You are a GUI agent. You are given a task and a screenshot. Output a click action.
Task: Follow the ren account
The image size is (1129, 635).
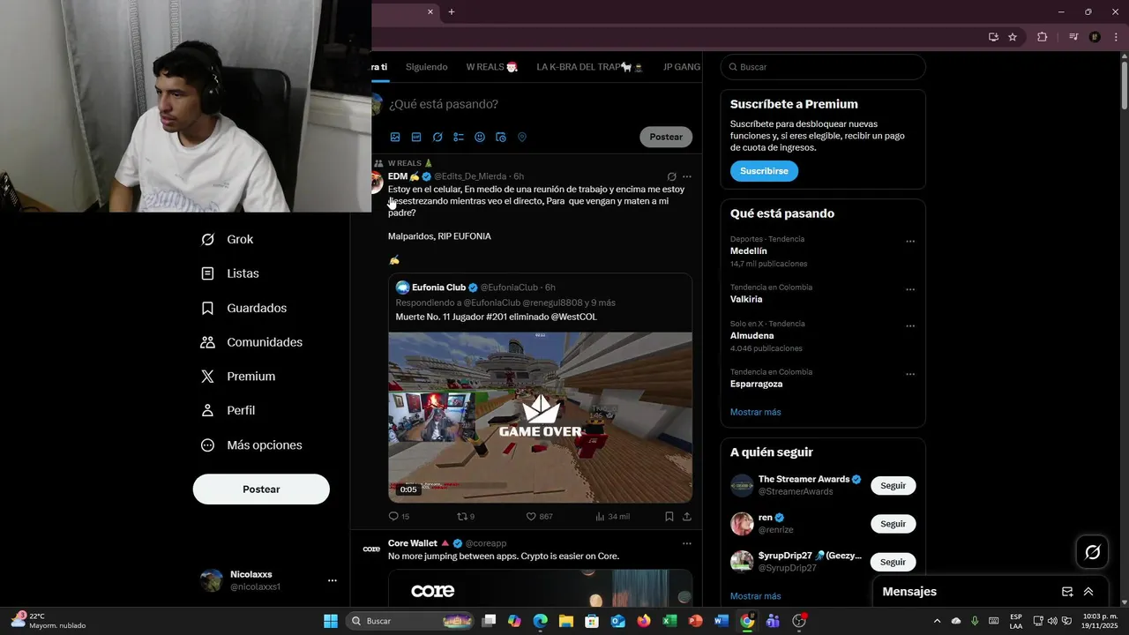[893, 524]
